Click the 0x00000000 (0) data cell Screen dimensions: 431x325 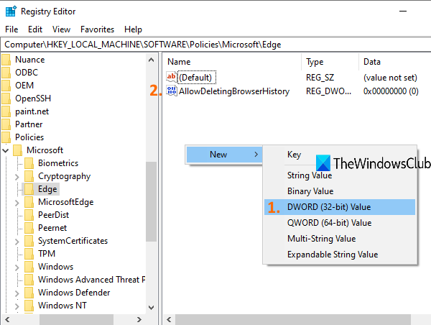[x=391, y=91]
